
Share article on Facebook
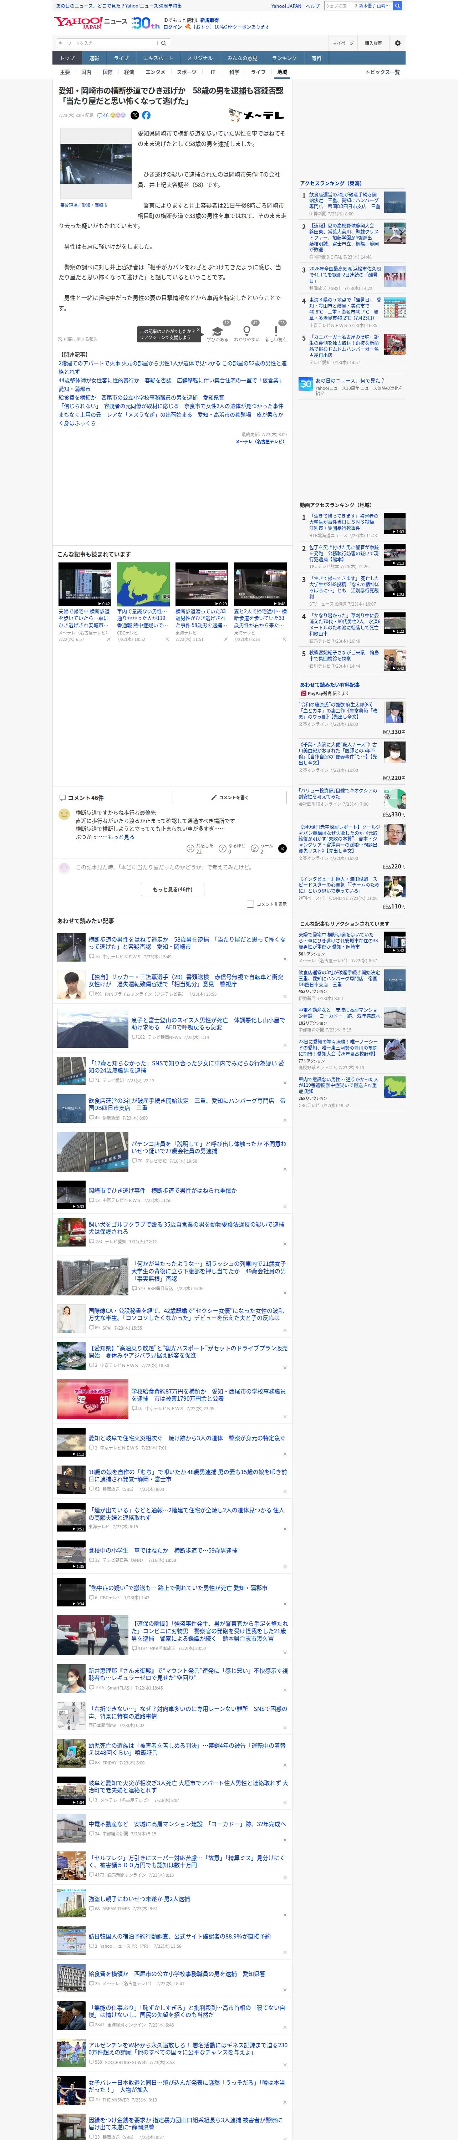click(x=146, y=116)
